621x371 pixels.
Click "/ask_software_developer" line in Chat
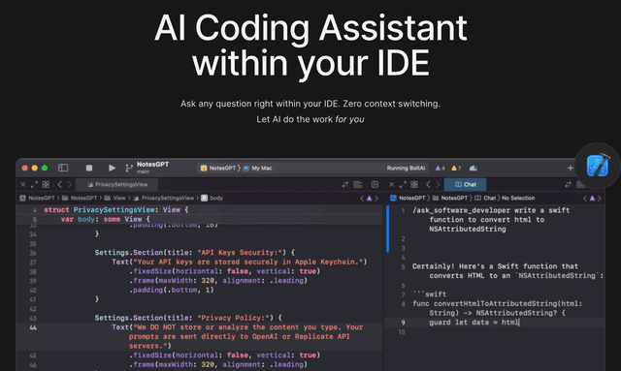(x=491, y=210)
